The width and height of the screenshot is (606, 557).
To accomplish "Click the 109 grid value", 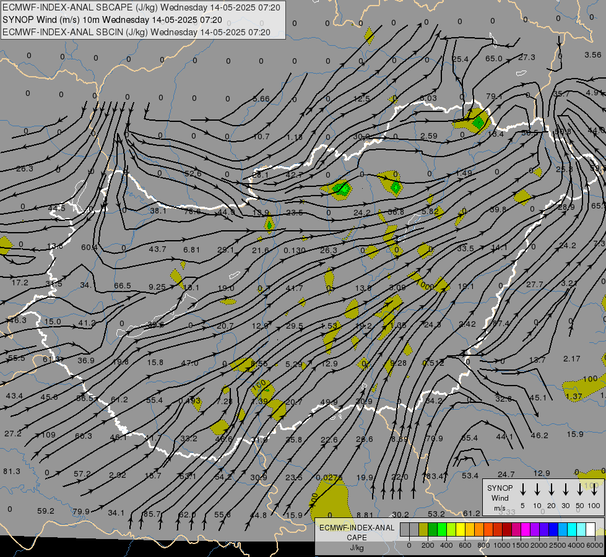I will tap(49, 435).
